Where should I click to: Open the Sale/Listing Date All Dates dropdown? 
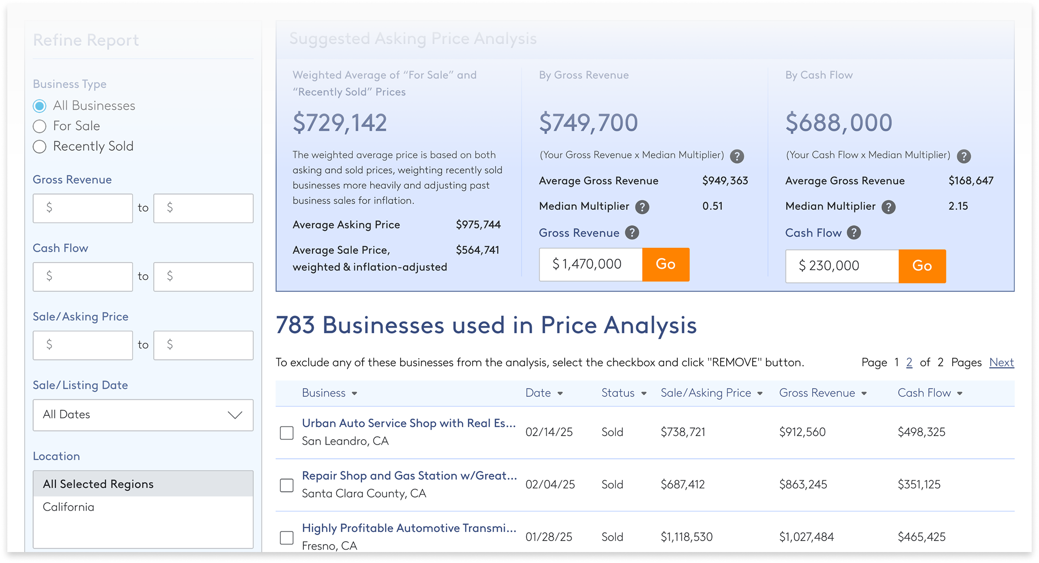[x=143, y=415]
